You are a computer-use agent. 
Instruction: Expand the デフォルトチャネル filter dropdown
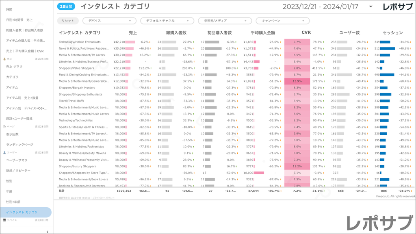pos(167,21)
